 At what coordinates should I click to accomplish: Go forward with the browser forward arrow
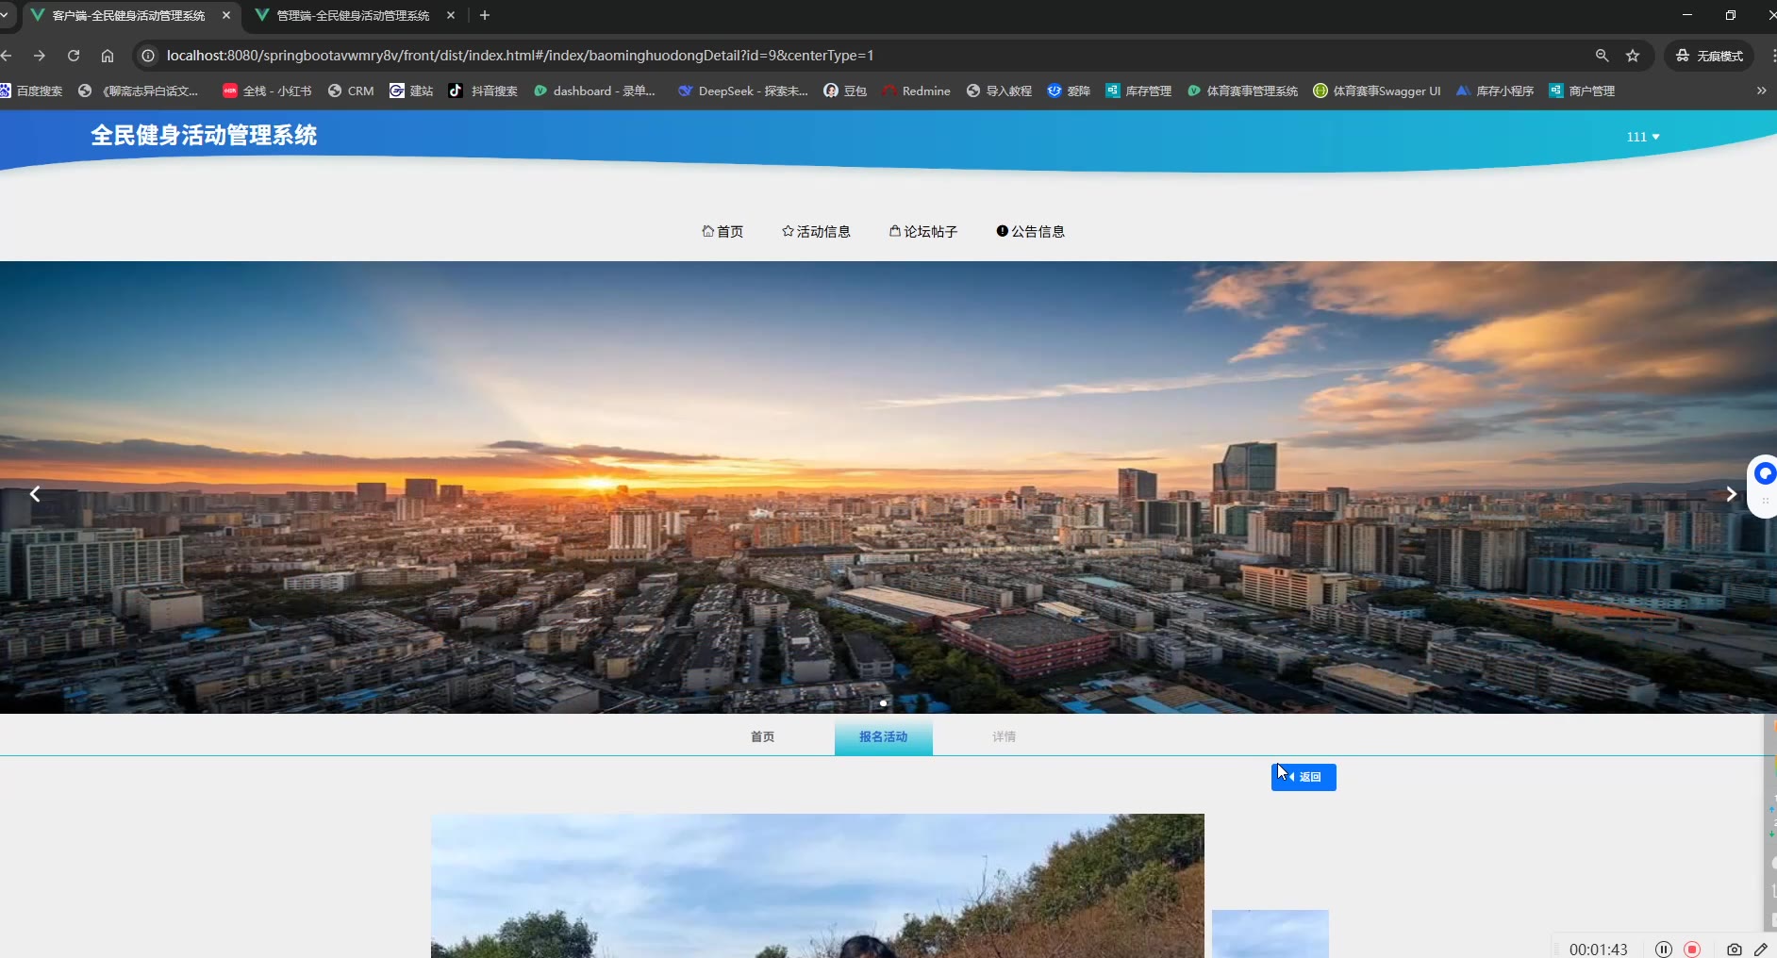(x=40, y=56)
